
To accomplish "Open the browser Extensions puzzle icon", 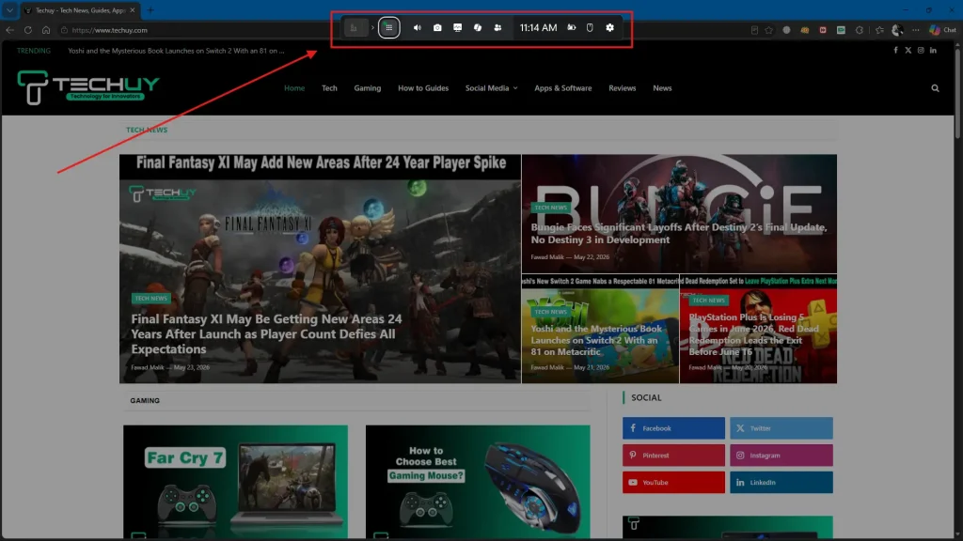I will coord(860,29).
